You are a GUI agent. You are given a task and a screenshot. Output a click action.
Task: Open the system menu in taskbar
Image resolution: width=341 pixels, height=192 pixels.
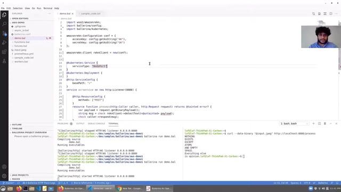tap(3, 188)
